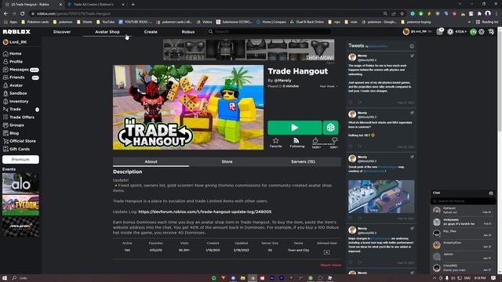Switch to the Store tab
502x282 pixels.
coord(227,162)
